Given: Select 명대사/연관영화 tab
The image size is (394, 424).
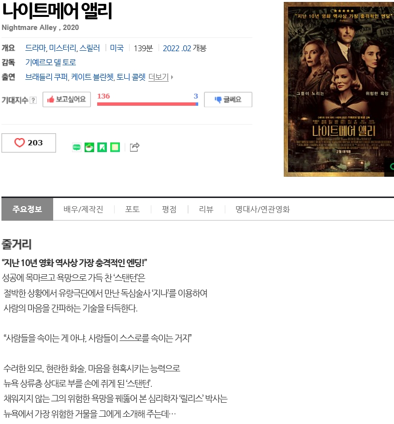Looking at the screenshot, I should (263, 209).
